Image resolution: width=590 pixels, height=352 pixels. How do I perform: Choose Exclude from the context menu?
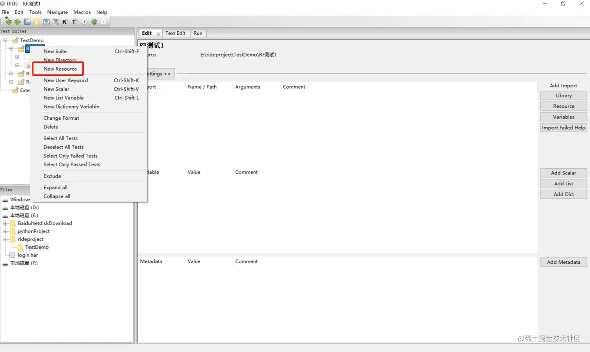click(89, 176)
